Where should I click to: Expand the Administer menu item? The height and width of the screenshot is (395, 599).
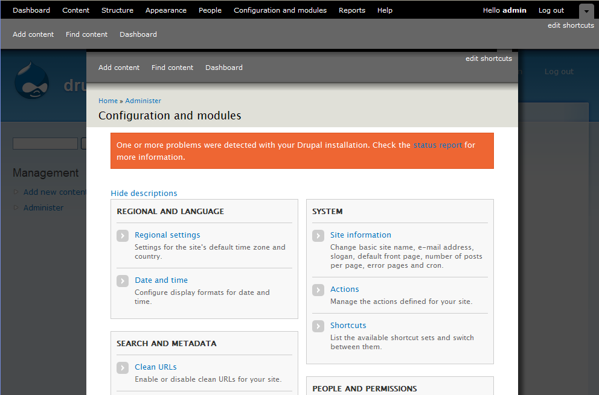click(x=16, y=208)
